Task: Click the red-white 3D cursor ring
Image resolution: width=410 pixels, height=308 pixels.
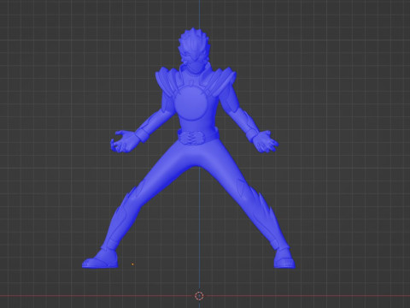Action: pyautogui.click(x=199, y=296)
